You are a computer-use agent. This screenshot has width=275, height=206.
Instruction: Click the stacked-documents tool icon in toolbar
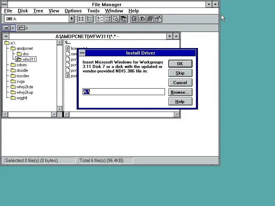pyautogui.click(x=150, y=19)
